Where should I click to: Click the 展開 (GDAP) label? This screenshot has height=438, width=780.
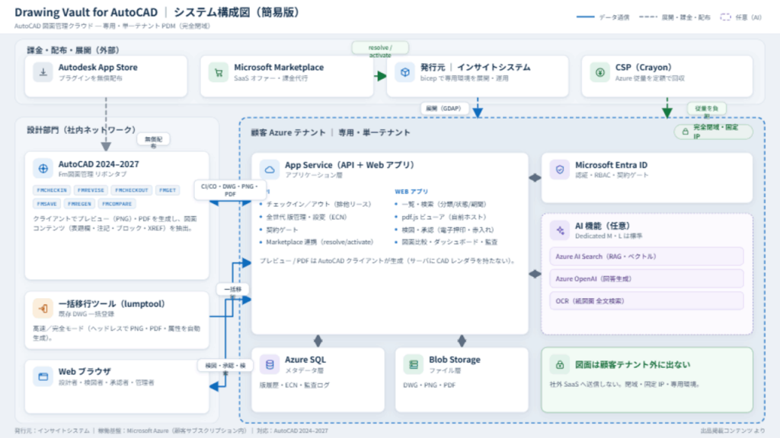(x=444, y=108)
